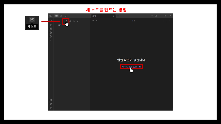Open graph view from the ribbon
Screen dimensions: 221x124
(x=51, y=25)
